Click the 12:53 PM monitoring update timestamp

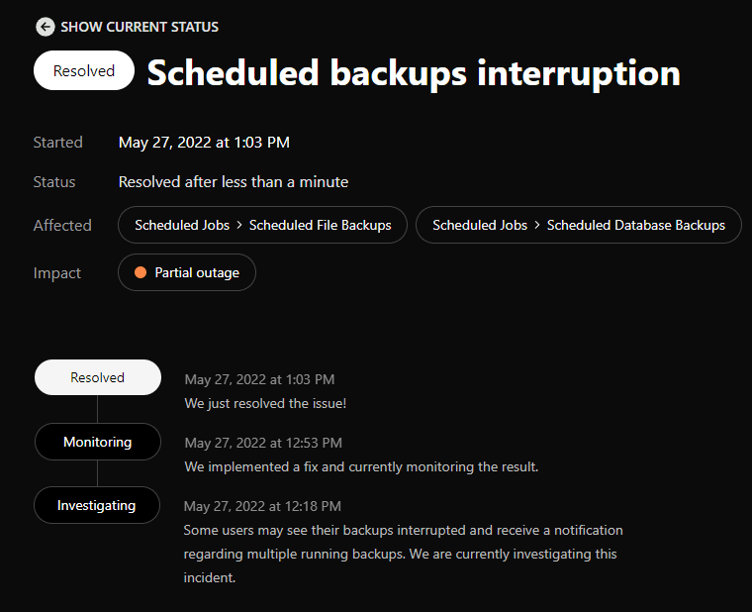(x=263, y=443)
